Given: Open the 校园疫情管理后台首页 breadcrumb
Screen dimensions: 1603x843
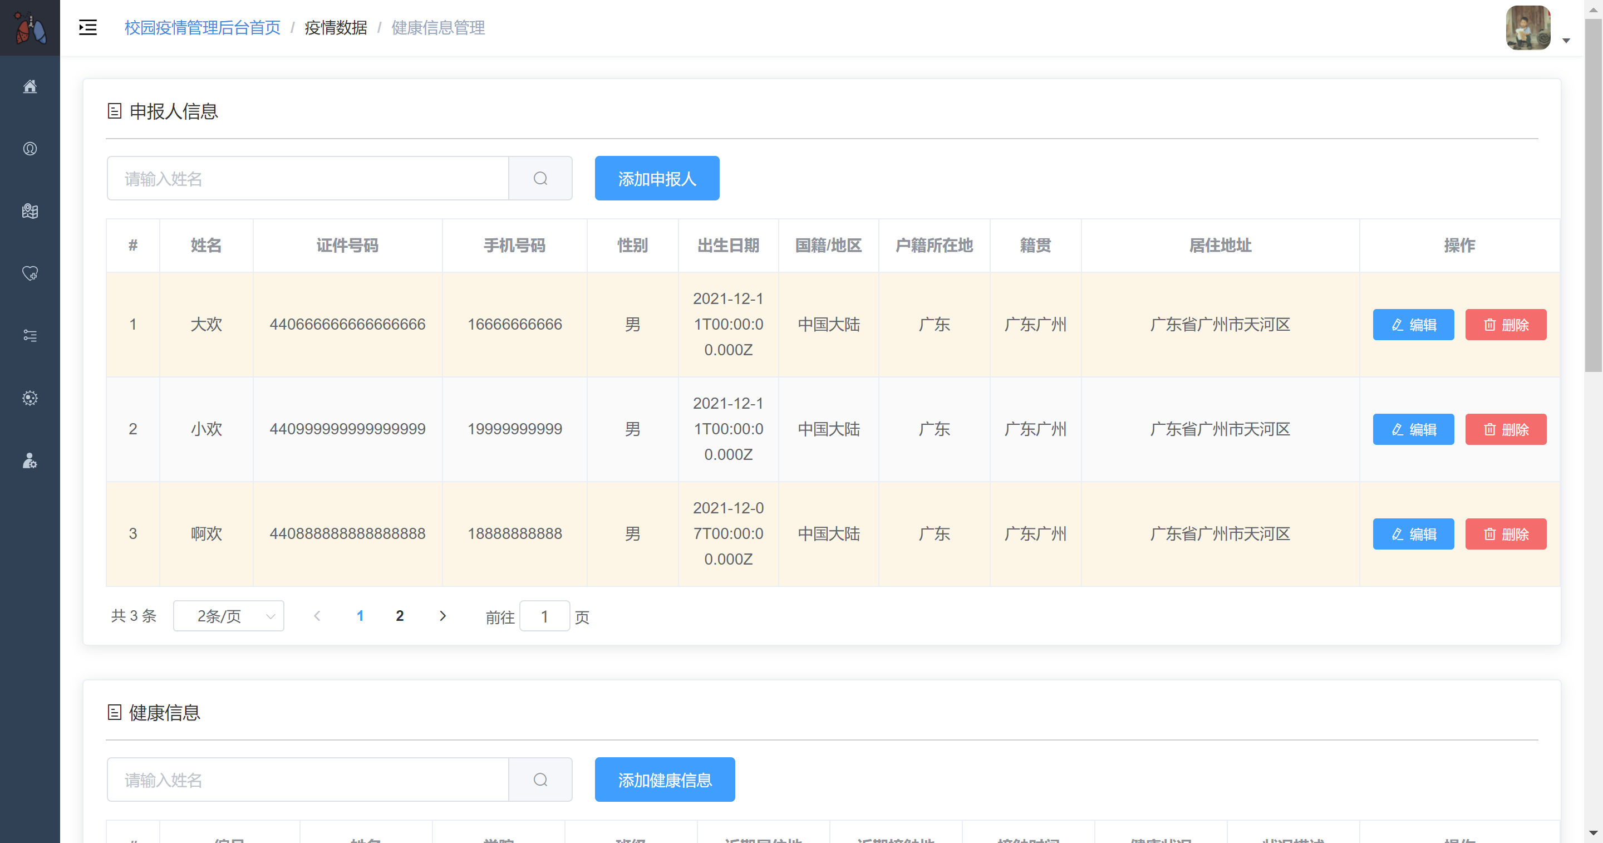Looking at the screenshot, I should pyautogui.click(x=202, y=27).
